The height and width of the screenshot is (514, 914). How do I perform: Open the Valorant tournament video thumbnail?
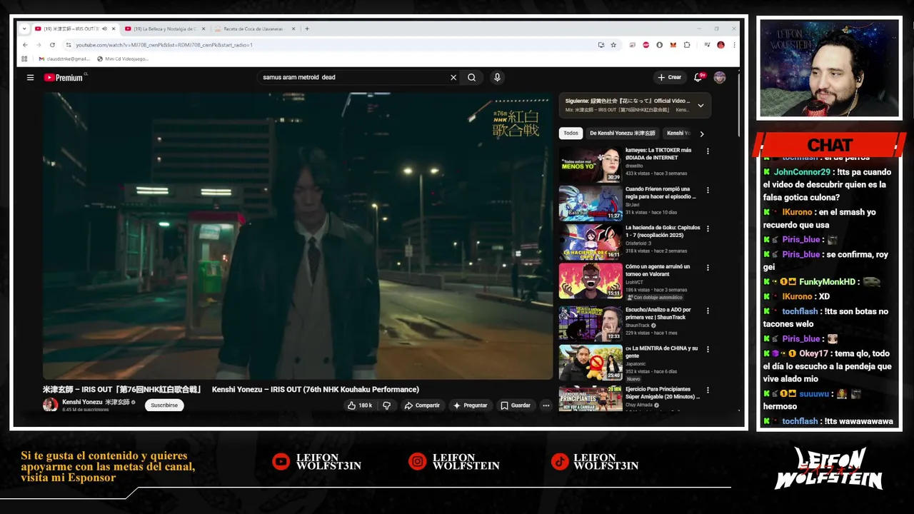click(591, 281)
